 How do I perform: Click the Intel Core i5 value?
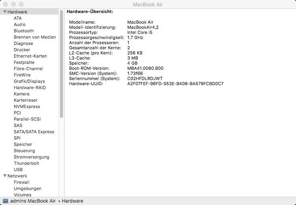tap(140, 32)
